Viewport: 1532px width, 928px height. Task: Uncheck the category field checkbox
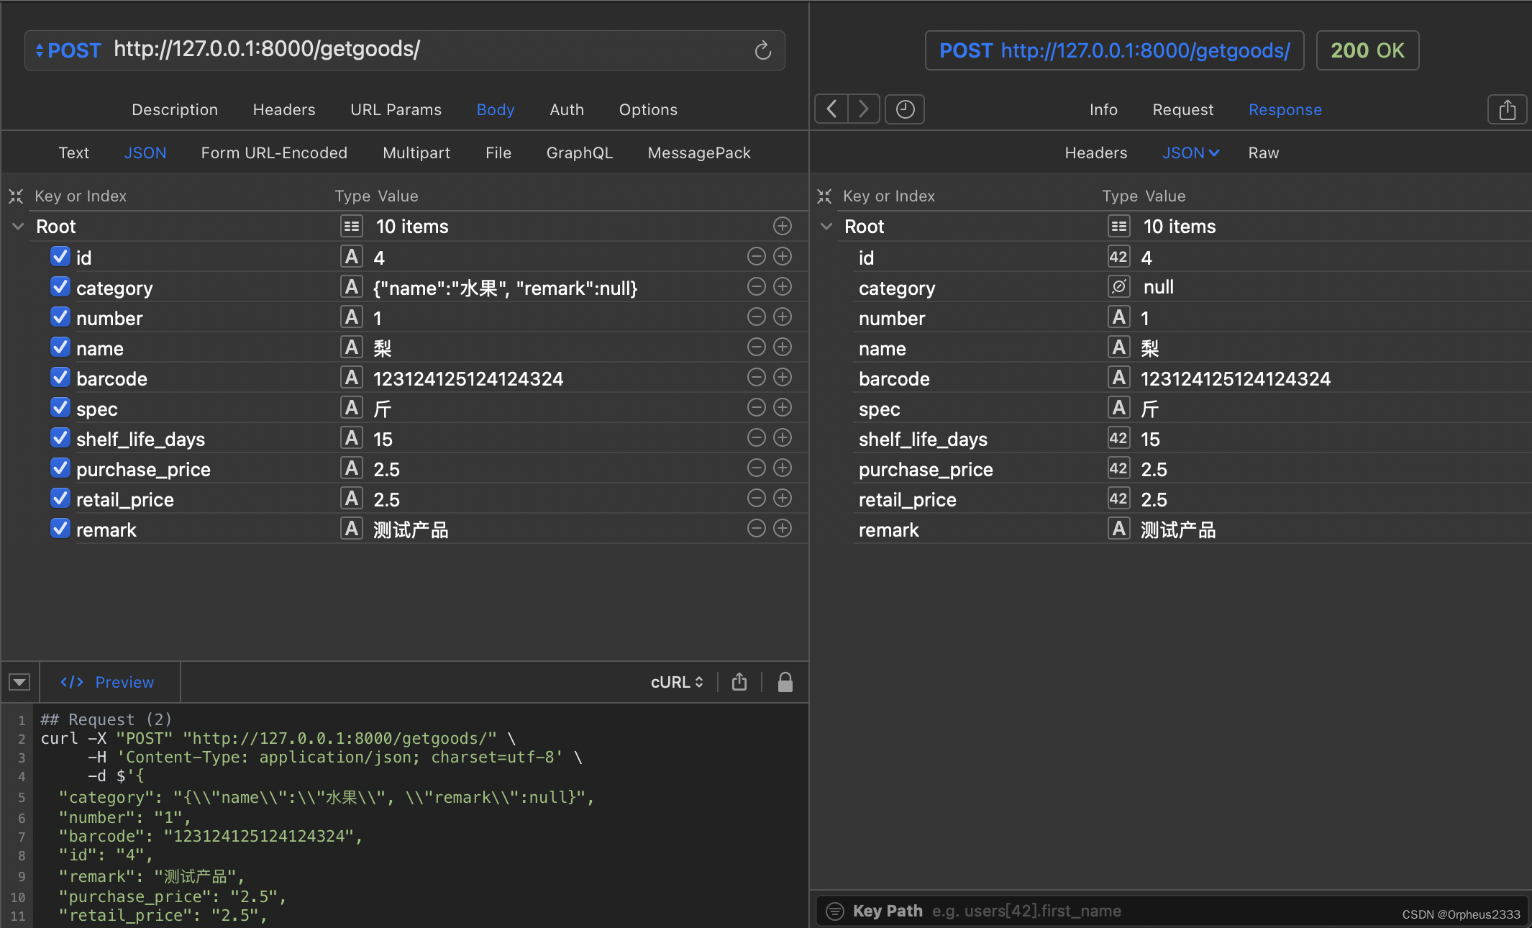[60, 287]
